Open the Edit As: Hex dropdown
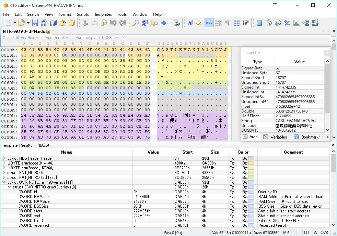 click(x=25, y=38)
